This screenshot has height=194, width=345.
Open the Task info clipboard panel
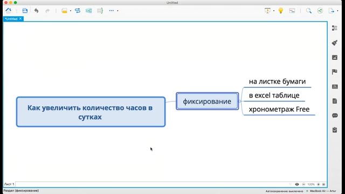coord(335,130)
